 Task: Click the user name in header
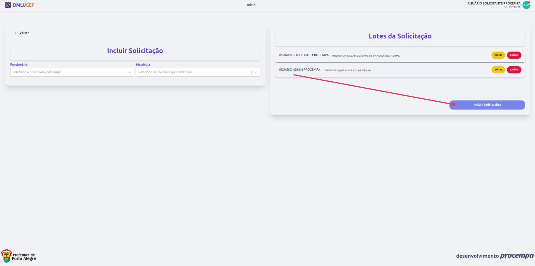tap(494, 3)
